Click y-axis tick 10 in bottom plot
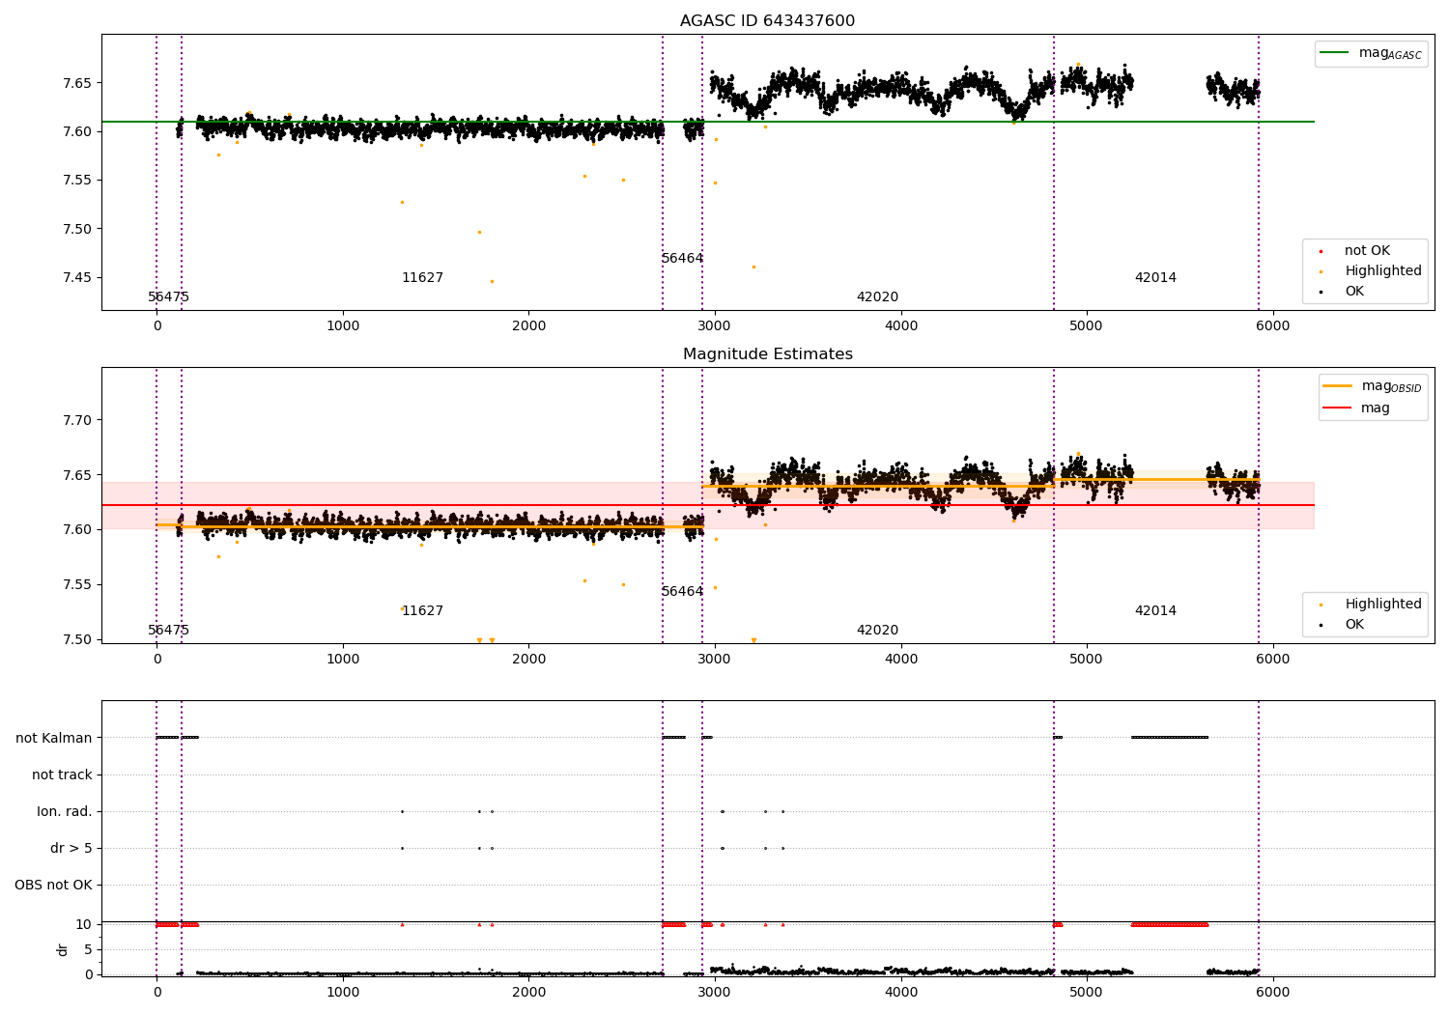Screen dimensions: 1449x1014 (x=84, y=925)
